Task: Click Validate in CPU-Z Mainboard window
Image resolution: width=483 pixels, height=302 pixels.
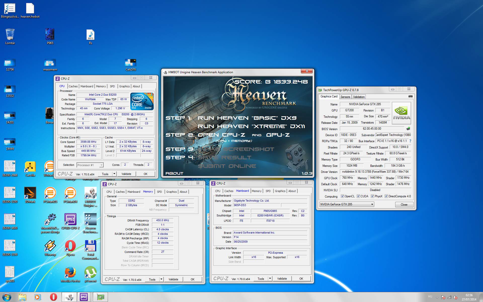Action: pos(282,279)
